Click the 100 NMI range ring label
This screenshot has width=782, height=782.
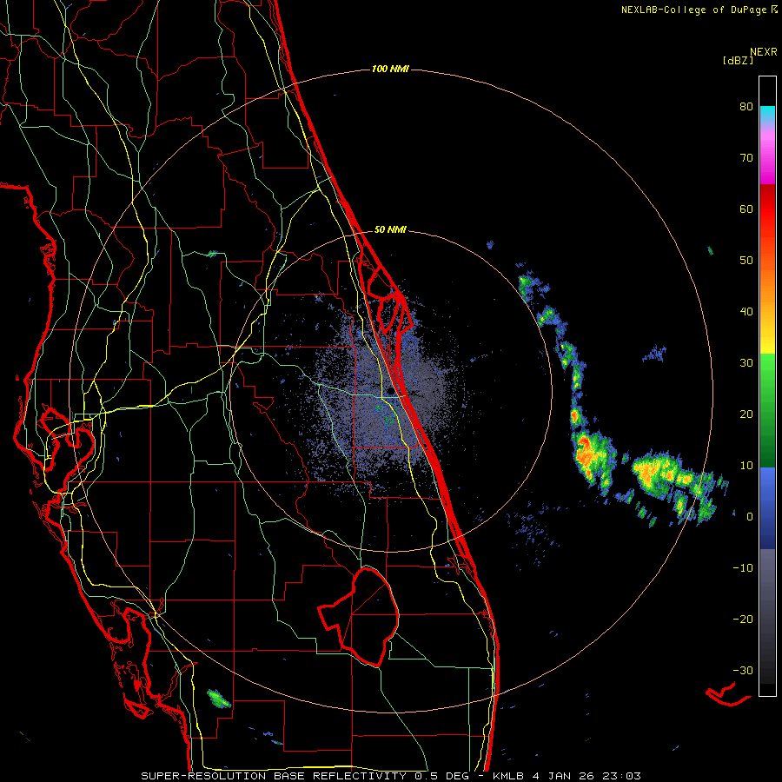coord(390,69)
